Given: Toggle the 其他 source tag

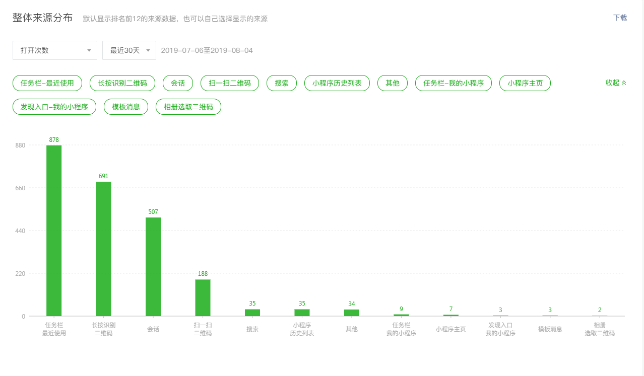Looking at the screenshot, I should (393, 83).
